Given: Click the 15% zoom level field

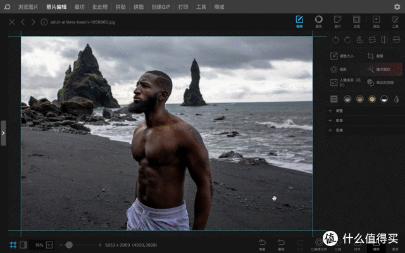Looking at the screenshot, I should [39, 245].
